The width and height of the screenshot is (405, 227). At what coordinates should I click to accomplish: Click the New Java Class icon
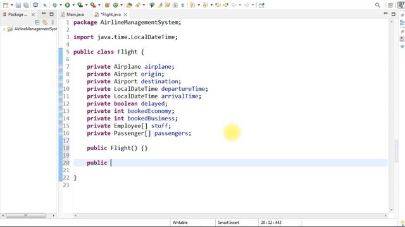pos(115,5)
